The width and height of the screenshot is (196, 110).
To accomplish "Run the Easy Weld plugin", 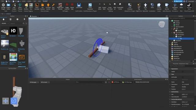I will [x=53, y=6].
